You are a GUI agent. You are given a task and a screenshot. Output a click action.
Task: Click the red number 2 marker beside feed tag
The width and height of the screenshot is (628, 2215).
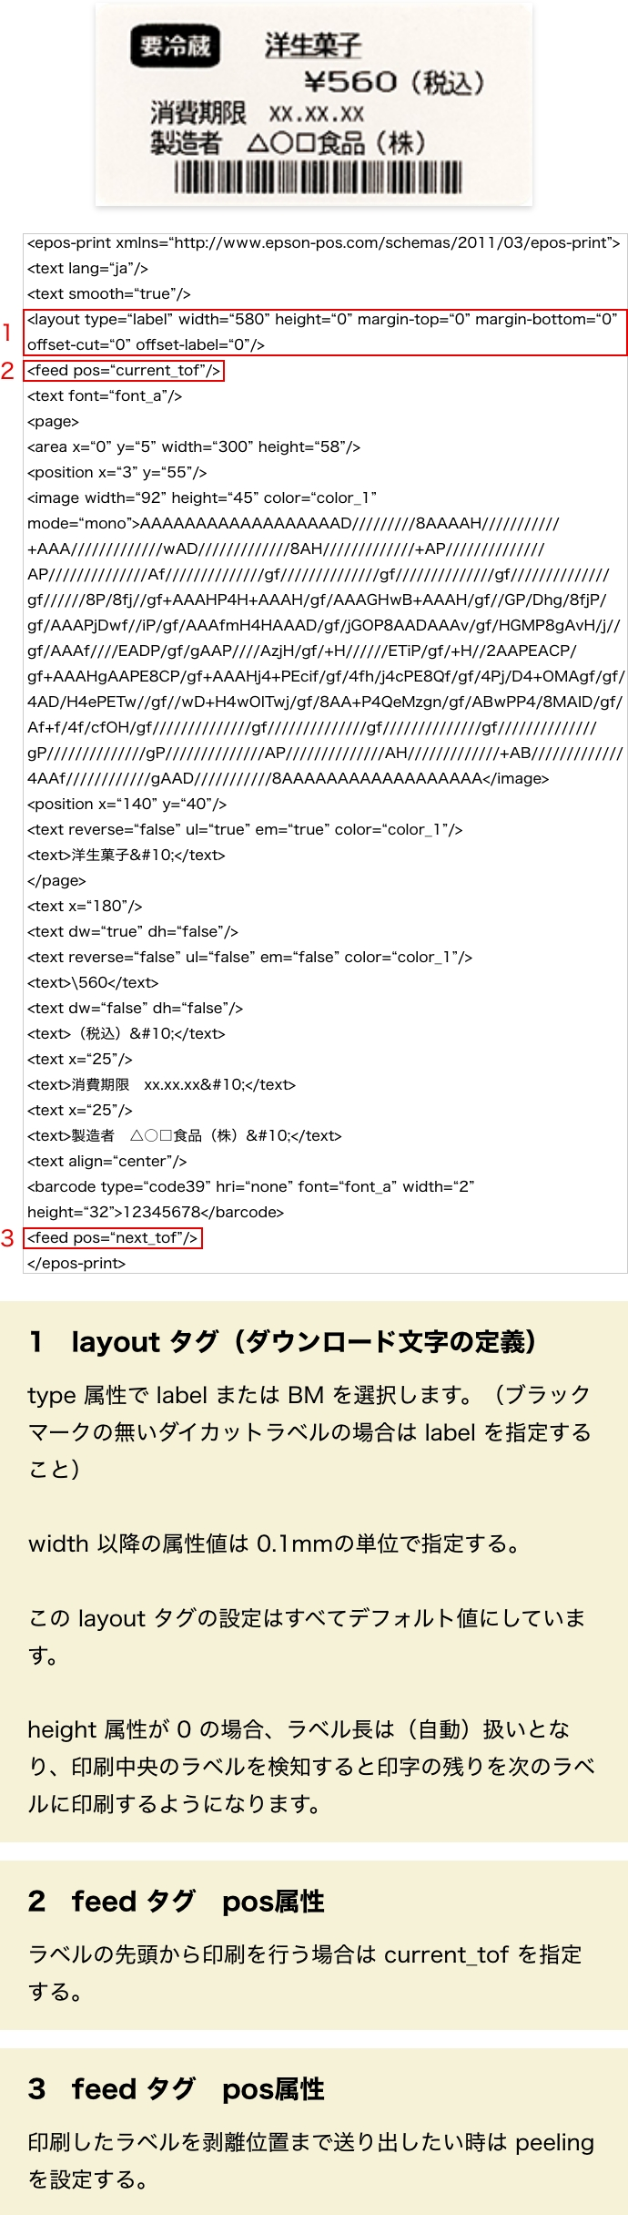(x=8, y=371)
